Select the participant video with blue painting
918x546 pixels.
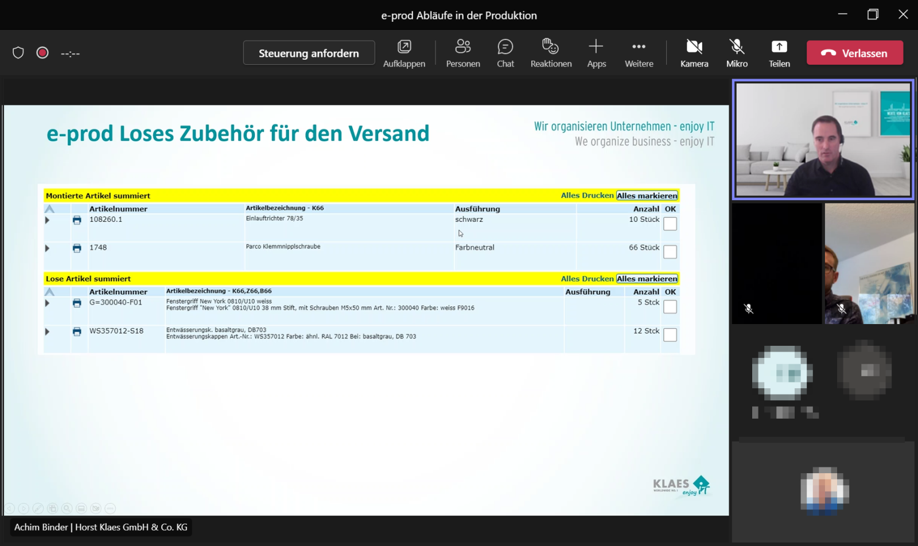click(870, 264)
